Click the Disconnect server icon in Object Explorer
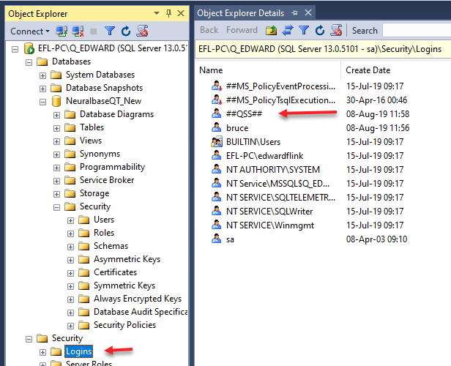The image size is (451, 366). click(78, 31)
